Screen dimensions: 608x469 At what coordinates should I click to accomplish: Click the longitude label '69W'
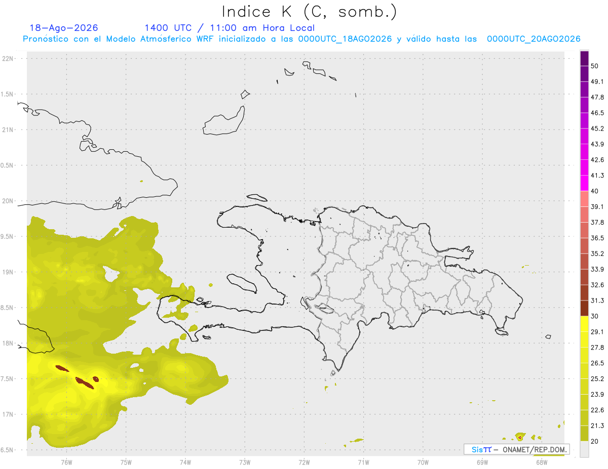point(482,462)
